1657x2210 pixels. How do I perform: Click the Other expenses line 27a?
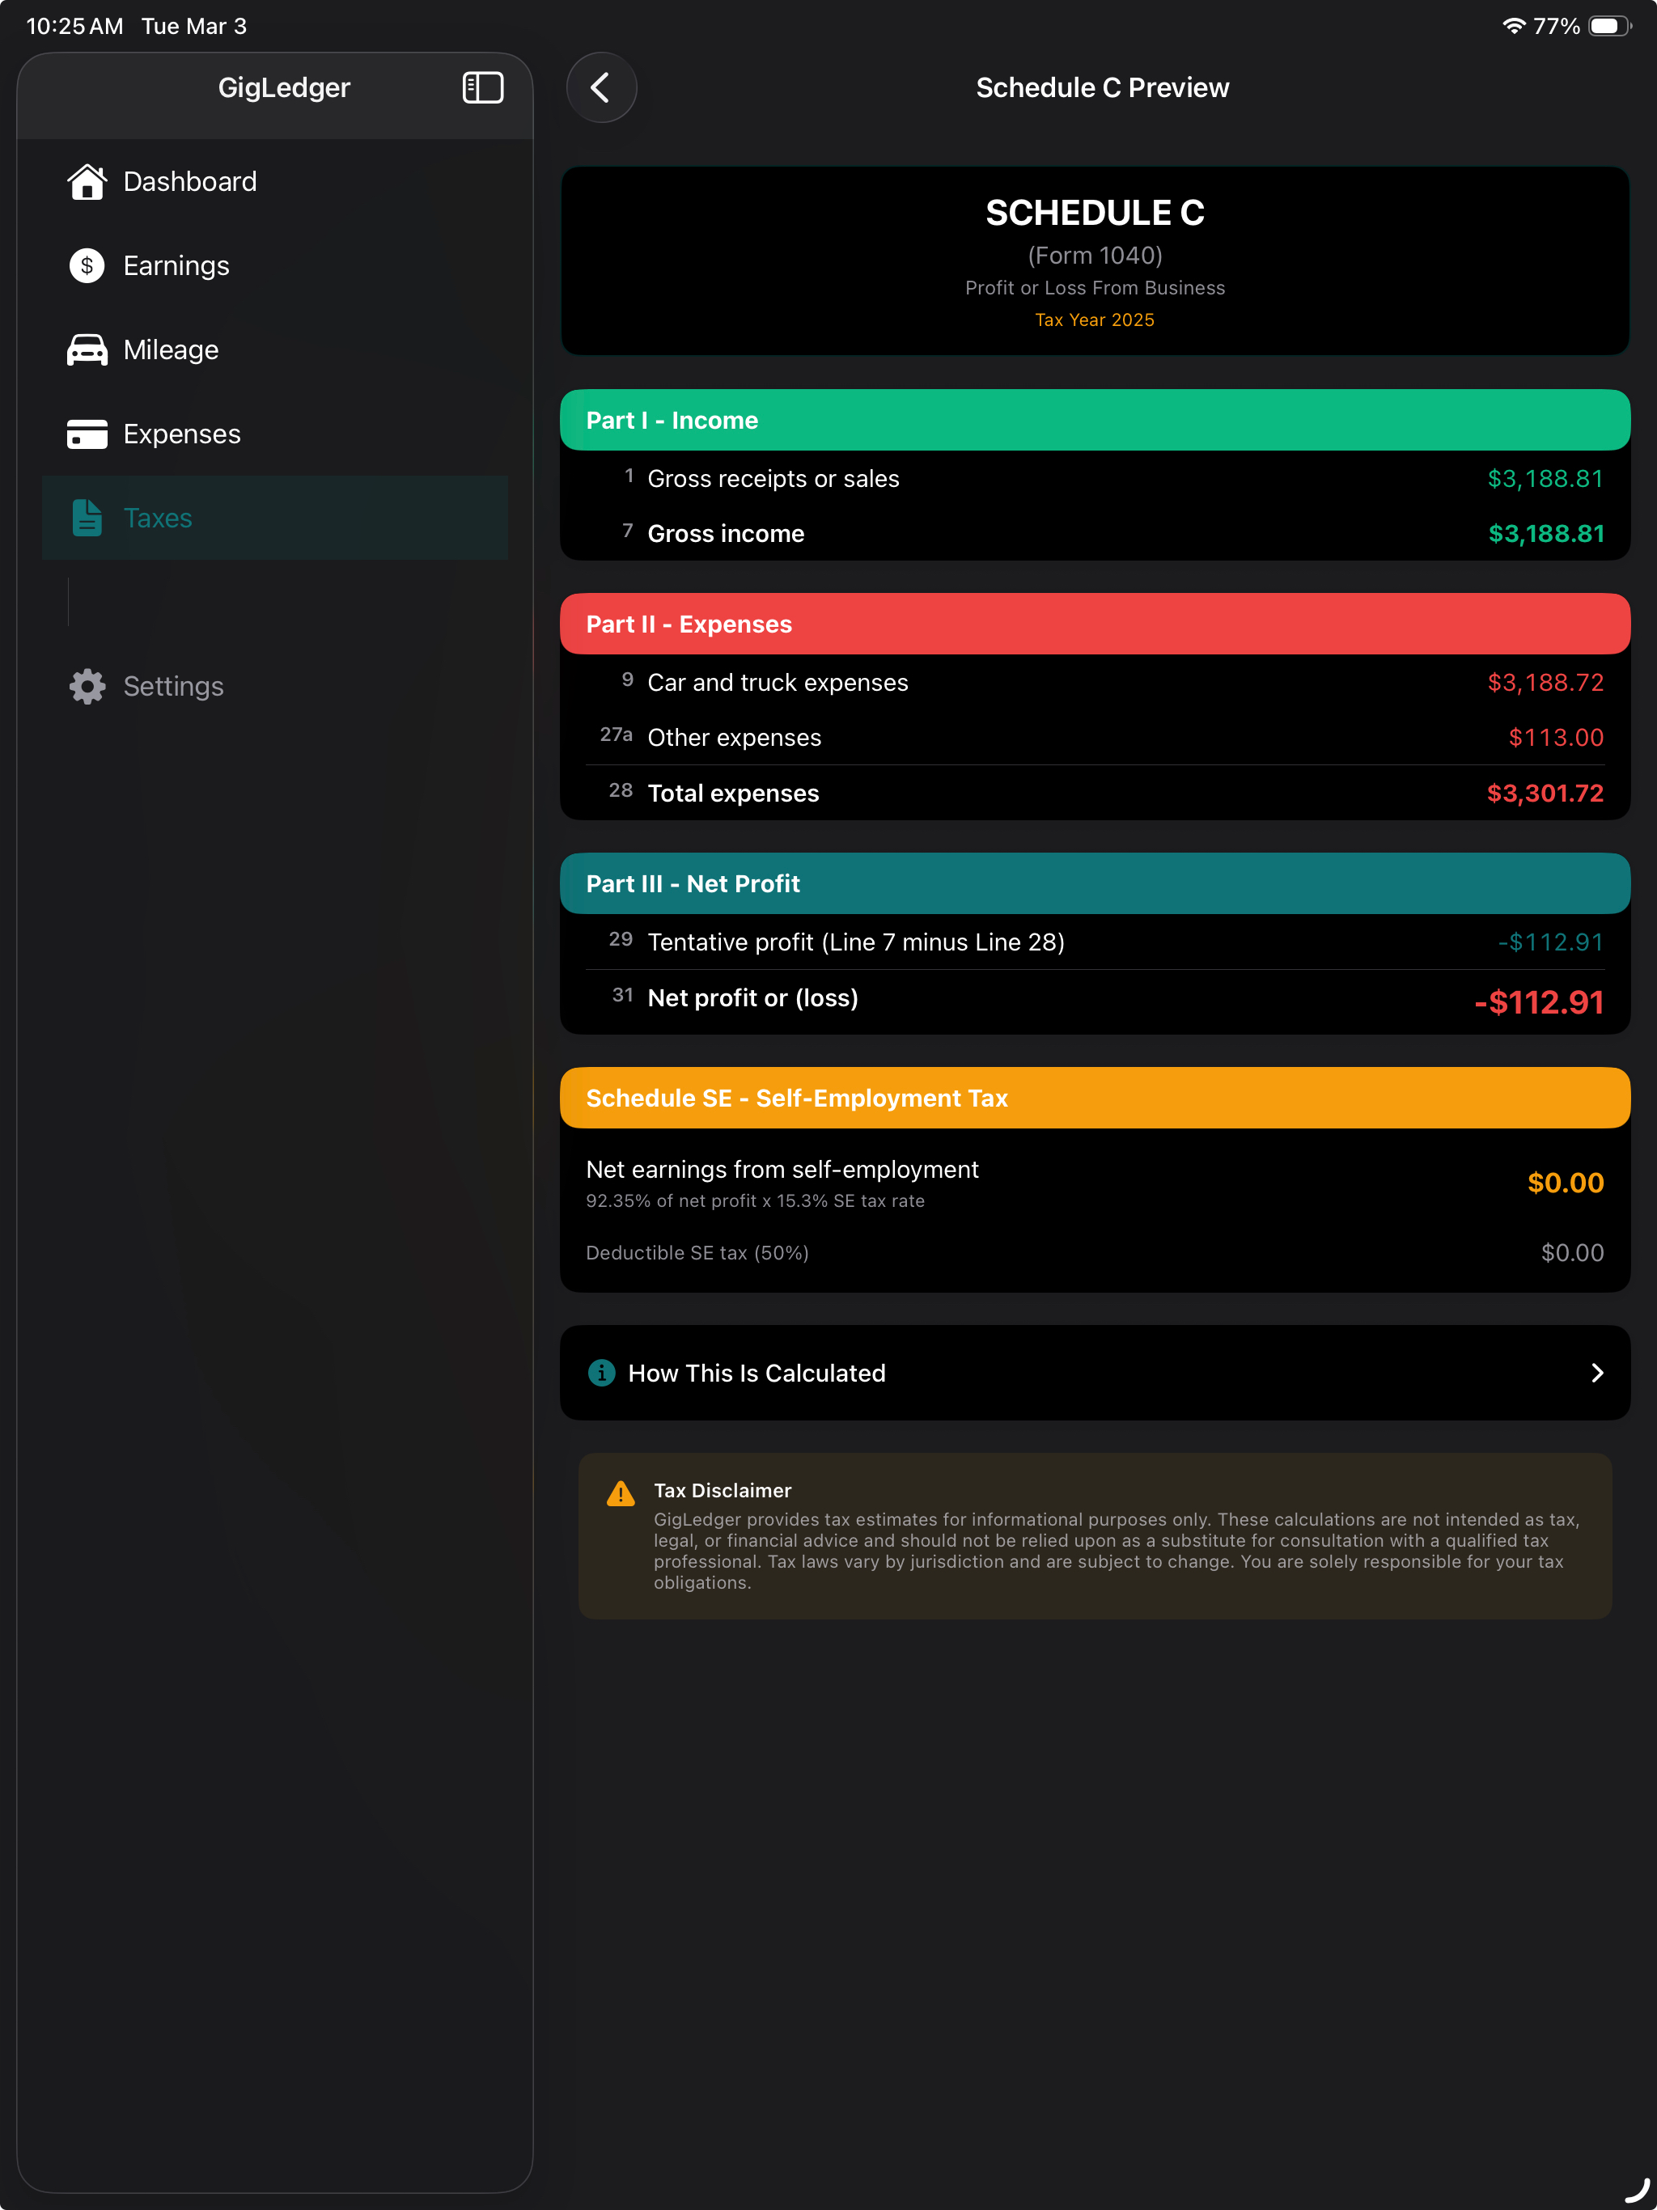1095,737
